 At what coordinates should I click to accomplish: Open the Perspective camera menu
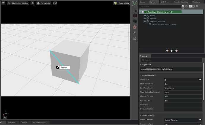44,3
